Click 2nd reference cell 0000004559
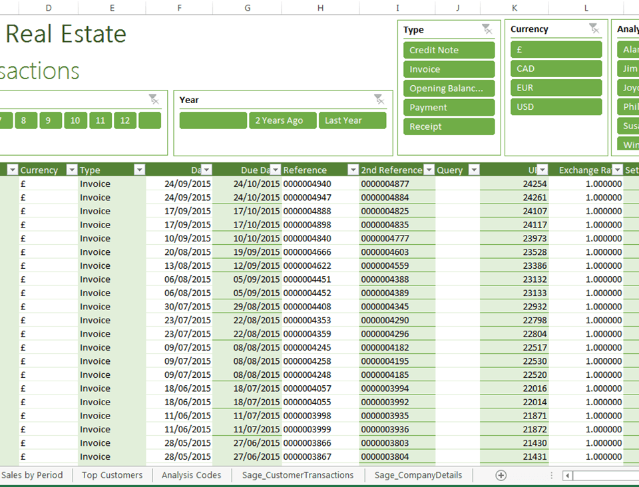The width and height of the screenshot is (639, 487). [397, 265]
